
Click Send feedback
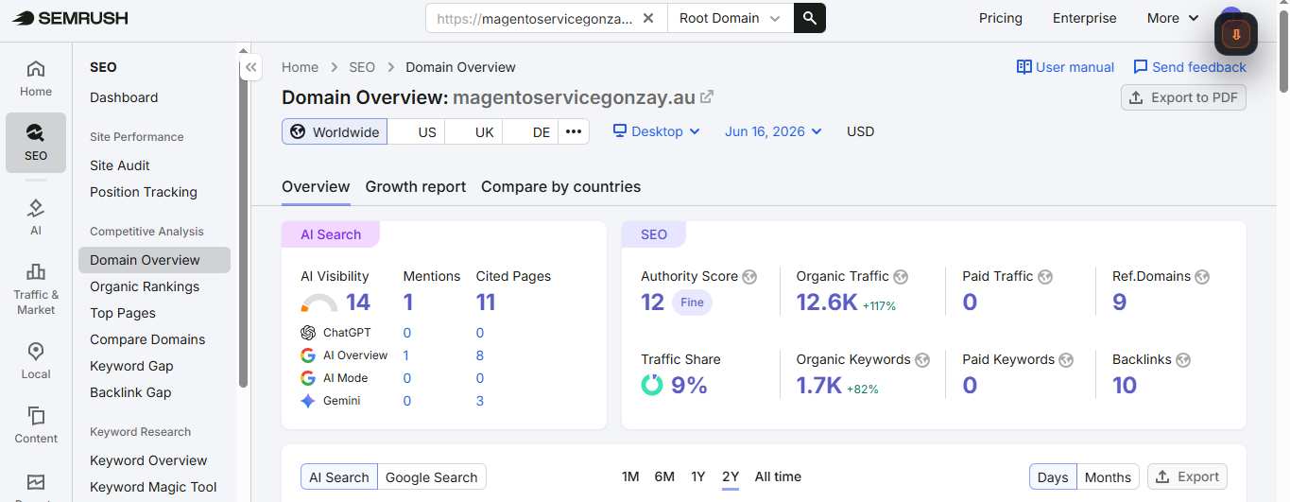pyautogui.click(x=1190, y=67)
